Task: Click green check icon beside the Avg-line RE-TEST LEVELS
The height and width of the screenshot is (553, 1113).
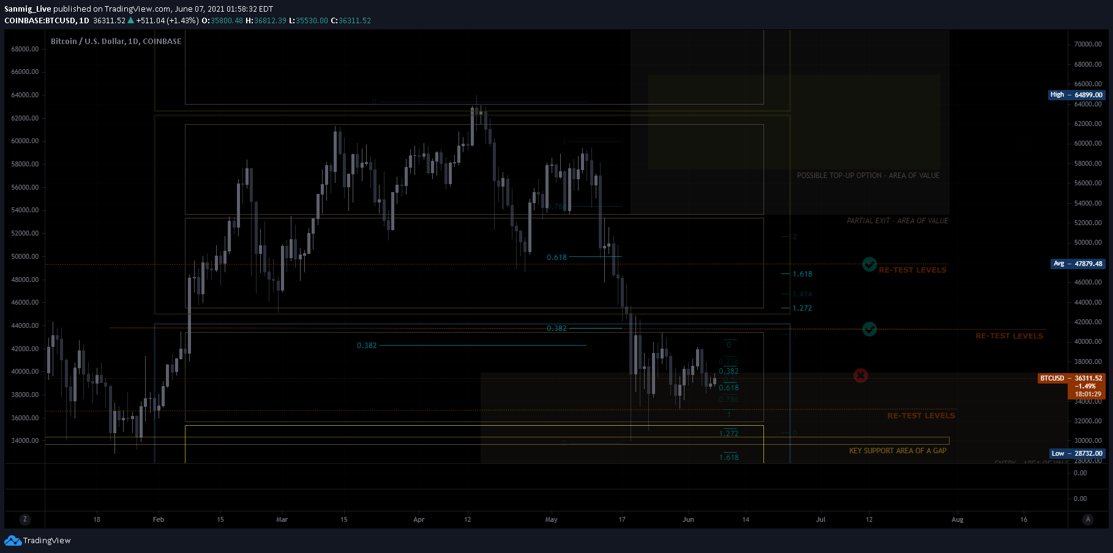Action: pyautogui.click(x=869, y=264)
